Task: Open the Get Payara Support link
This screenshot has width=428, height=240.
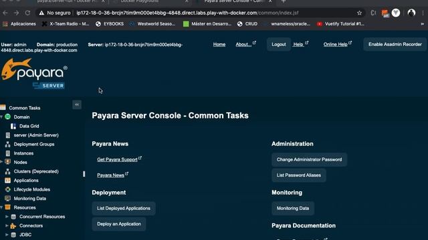Action: pyautogui.click(x=117, y=159)
